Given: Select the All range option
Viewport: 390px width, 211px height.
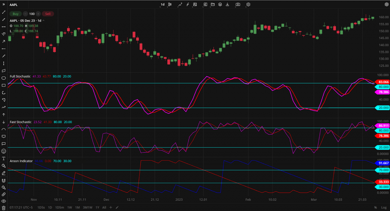Looking at the screenshot, I should [x=104, y=208].
